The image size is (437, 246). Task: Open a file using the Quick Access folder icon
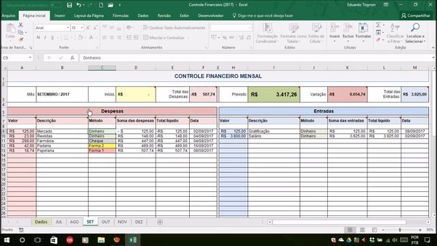pos(111,5)
